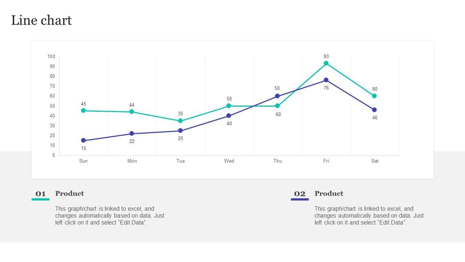465x262 pixels.
Task: Select the "Product" heading beside 02
Action: (329, 194)
